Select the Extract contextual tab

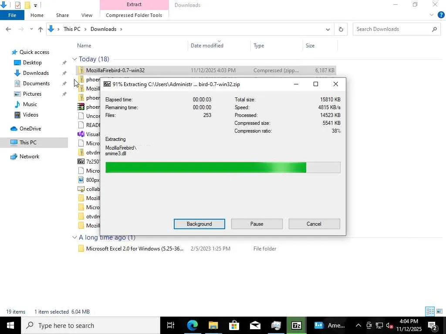coord(134,4)
